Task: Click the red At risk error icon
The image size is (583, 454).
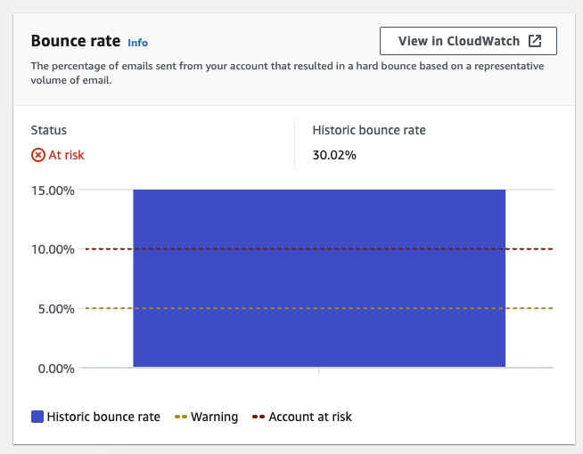Action: tap(38, 155)
